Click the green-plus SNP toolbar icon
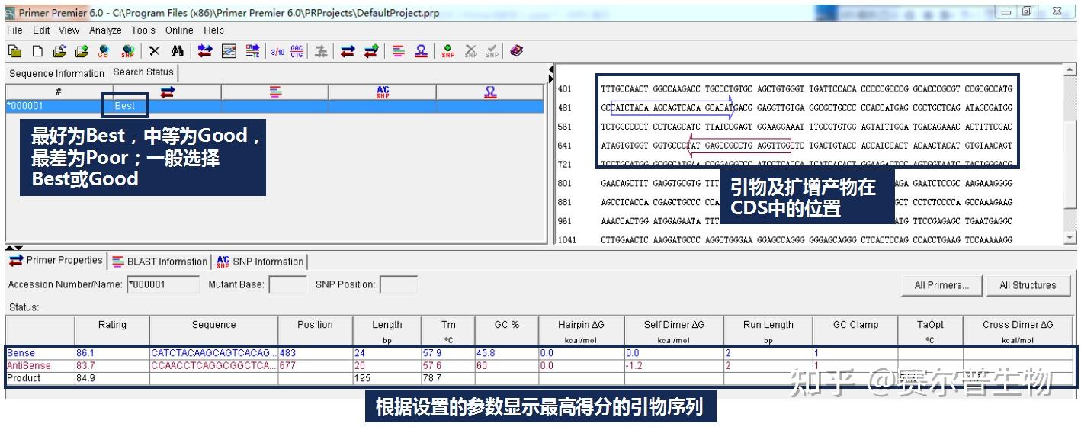 pos(448,51)
